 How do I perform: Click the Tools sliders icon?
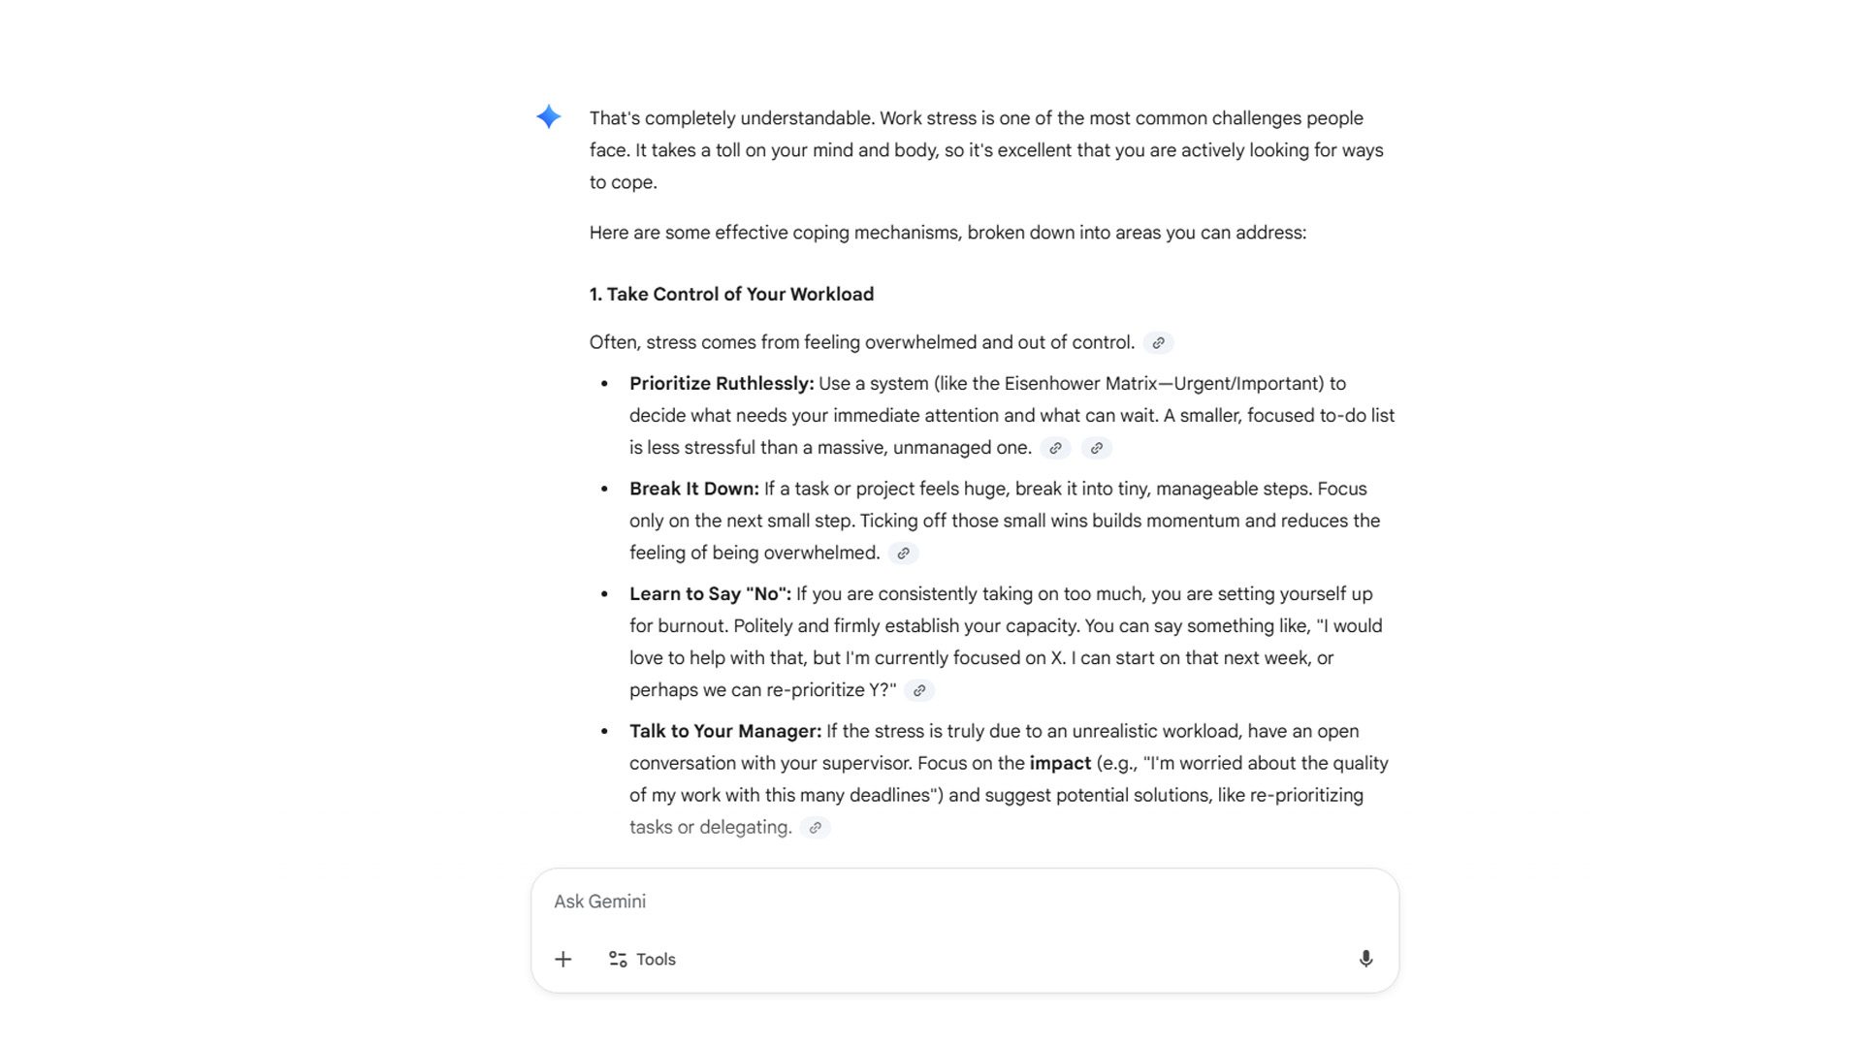point(618,960)
